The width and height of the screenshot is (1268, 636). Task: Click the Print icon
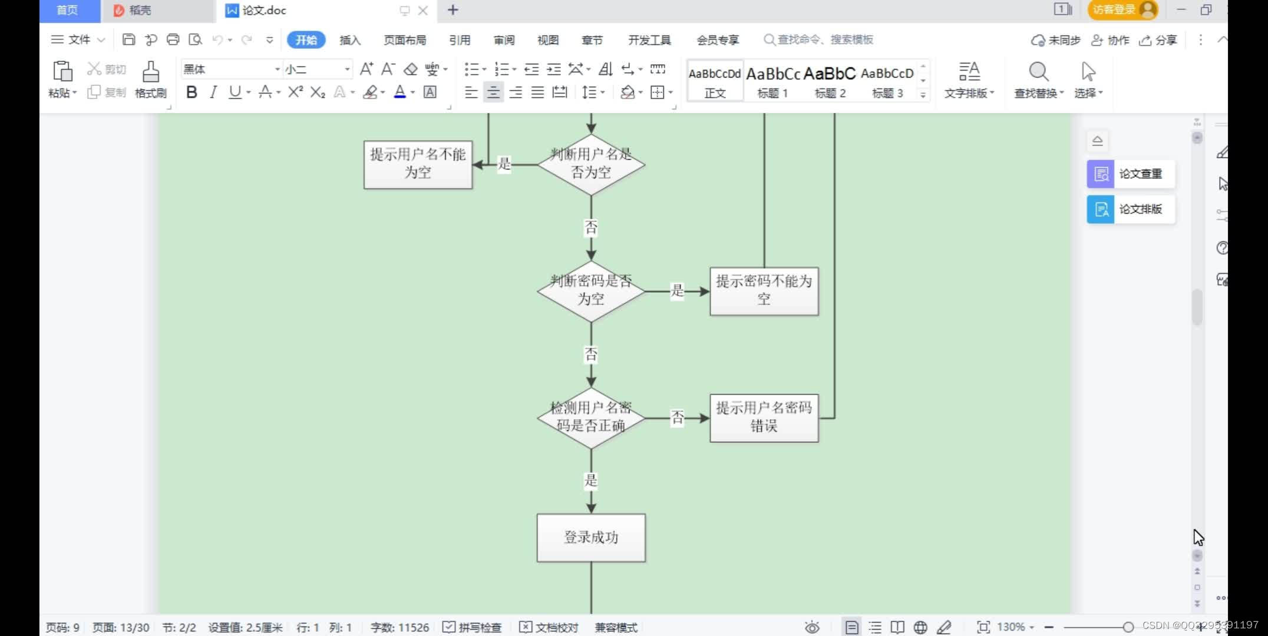173,39
